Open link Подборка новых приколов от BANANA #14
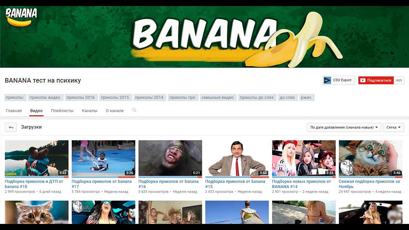Screen dimensions: 409x230 click(x=301, y=184)
